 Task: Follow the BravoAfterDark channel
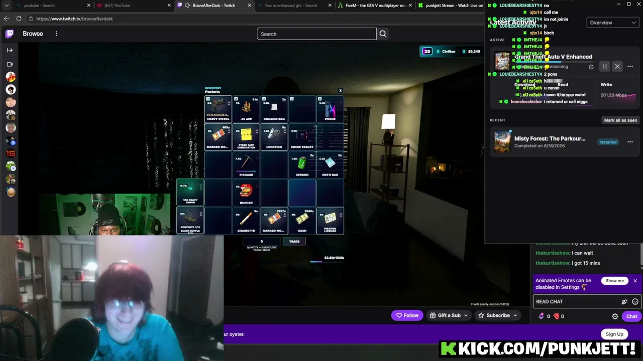click(x=407, y=315)
